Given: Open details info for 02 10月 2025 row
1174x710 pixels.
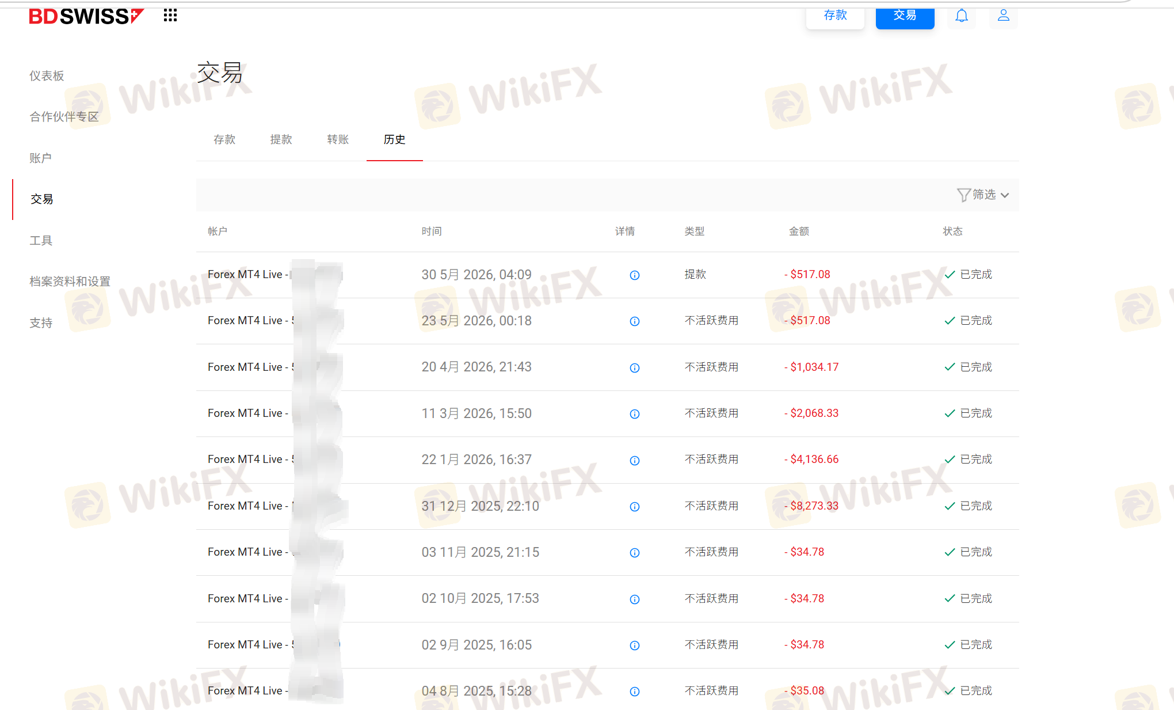Looking at the screenshot, I should coord(635,599).
